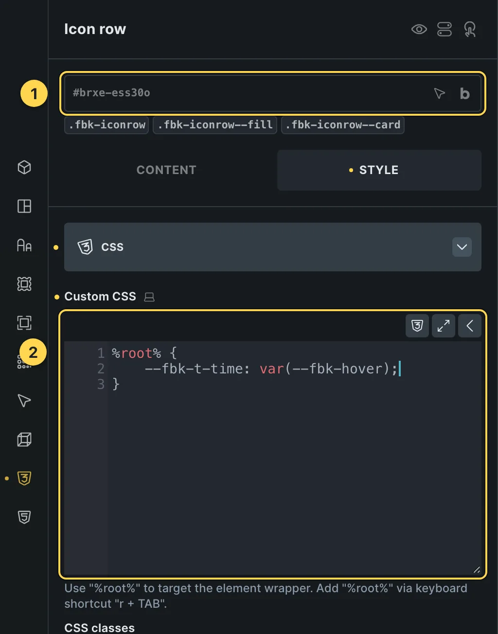
Task: Toggle the eye icon to hide element
Action: tap(419, 29)
